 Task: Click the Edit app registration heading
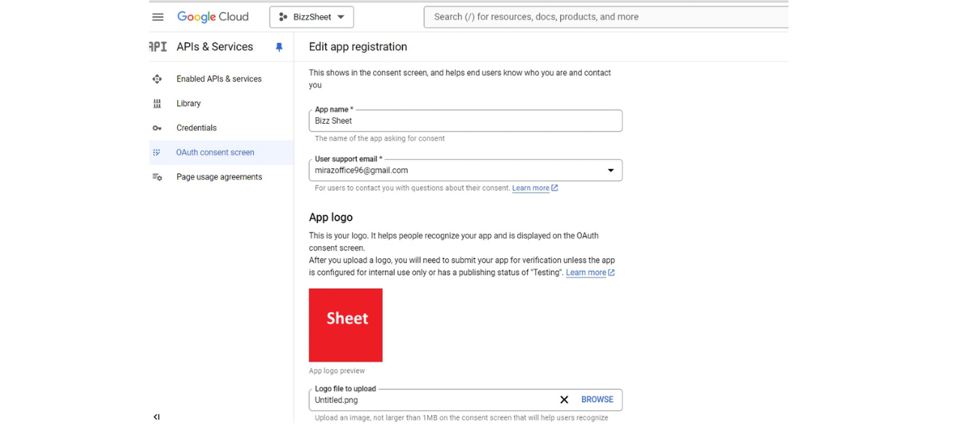[358, 47]
